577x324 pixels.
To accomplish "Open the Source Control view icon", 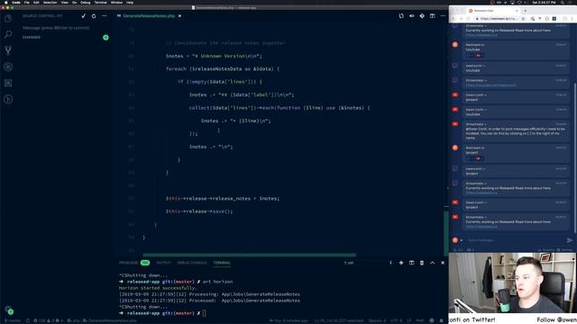I will tap(8, 50).
